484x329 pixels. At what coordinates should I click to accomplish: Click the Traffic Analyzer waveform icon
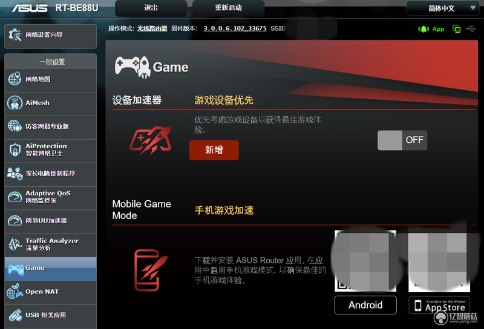tap(15, 244)
